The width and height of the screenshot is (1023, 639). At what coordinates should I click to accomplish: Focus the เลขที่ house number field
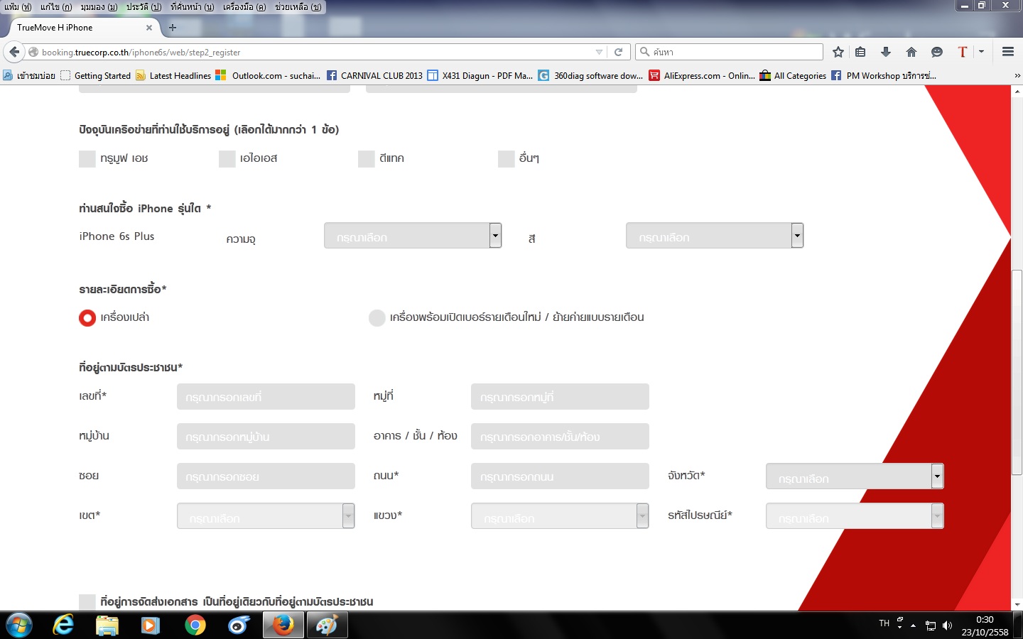pyautogui.click(x=266, y=397)
